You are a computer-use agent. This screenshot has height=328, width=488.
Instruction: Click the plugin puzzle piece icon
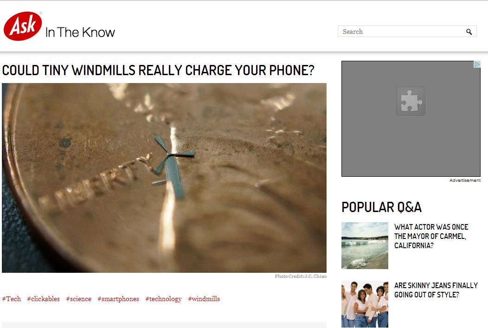click(411, 101)
